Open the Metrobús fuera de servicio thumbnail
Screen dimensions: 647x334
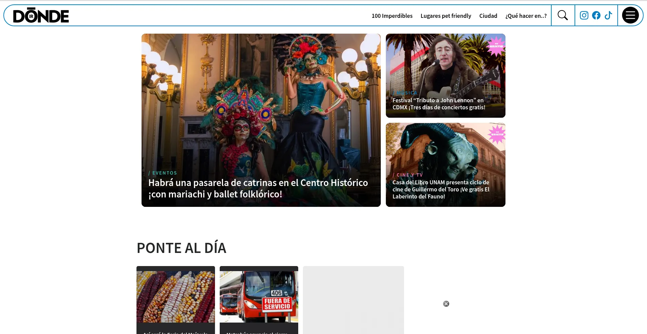pos(259,297)
